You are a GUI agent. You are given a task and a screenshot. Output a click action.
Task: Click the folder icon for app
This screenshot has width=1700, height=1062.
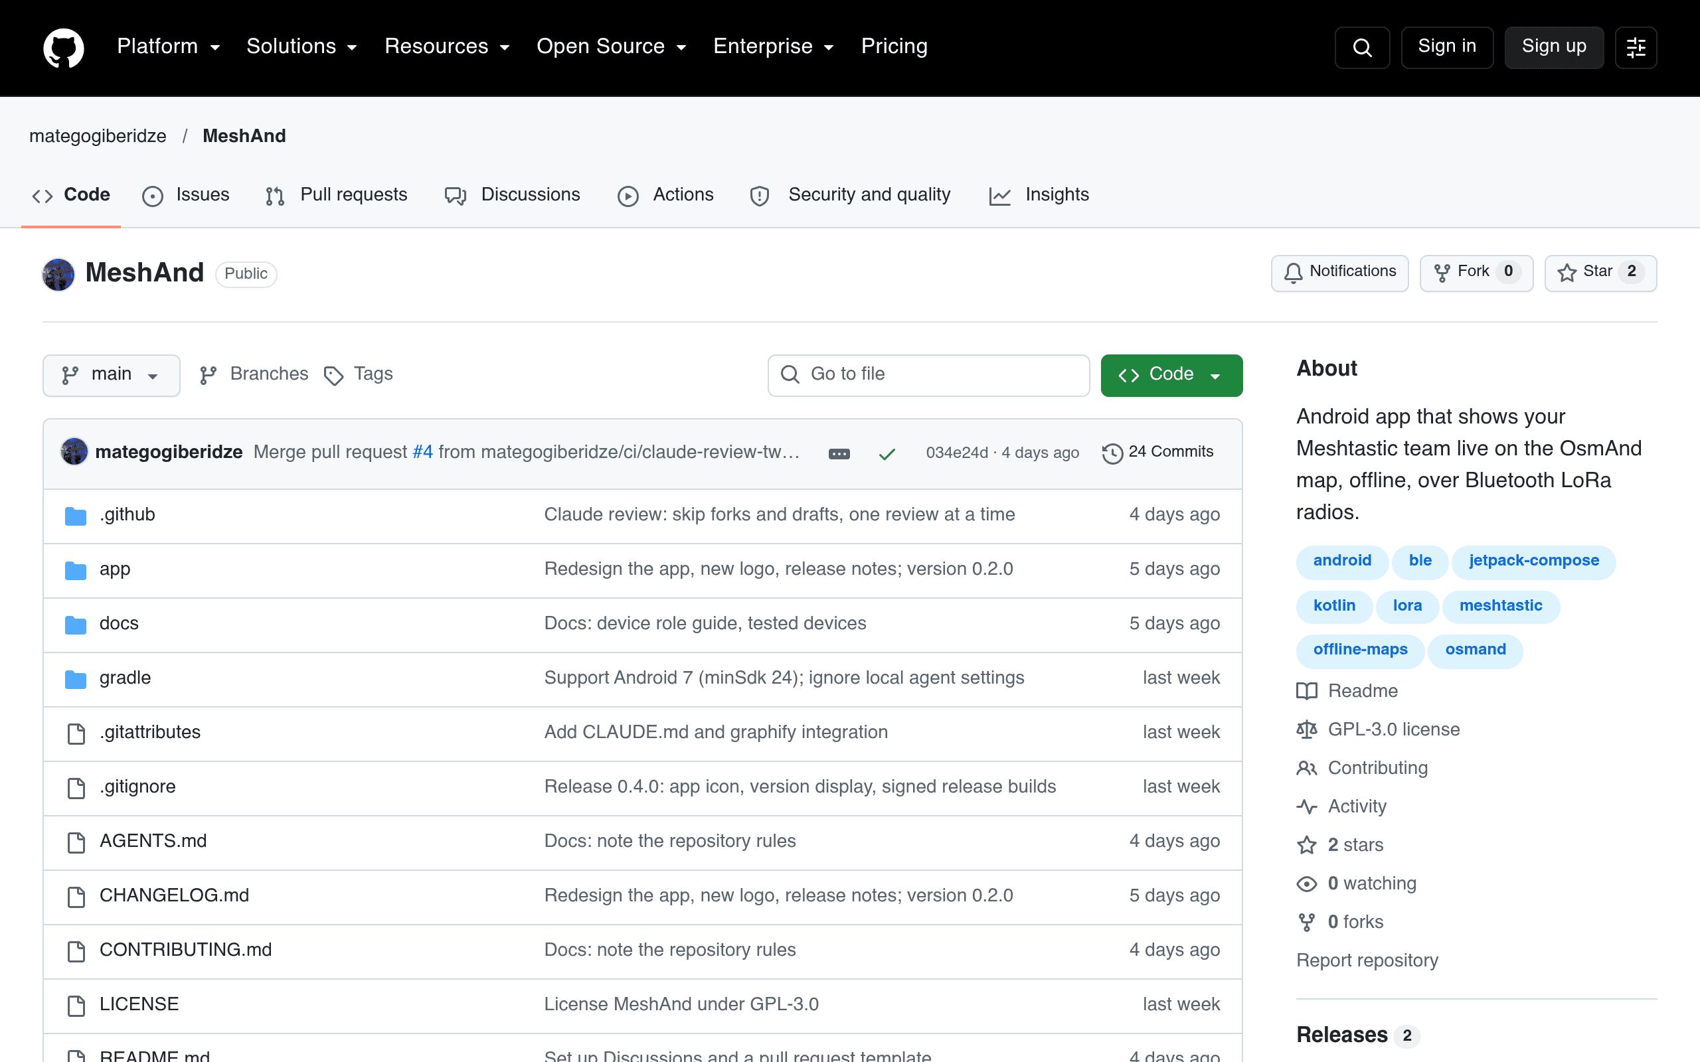[76, 570]
